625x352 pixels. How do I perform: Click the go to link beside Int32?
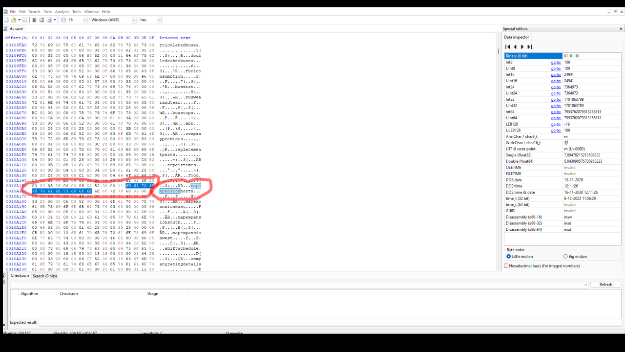pos(556,99)
